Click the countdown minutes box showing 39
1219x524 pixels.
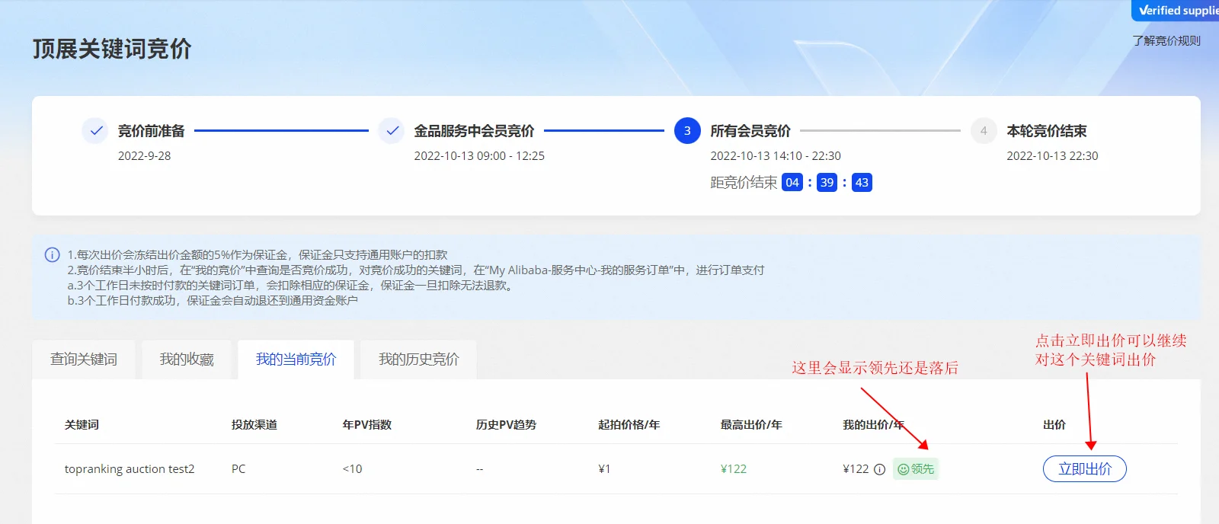tap(827, 183)
